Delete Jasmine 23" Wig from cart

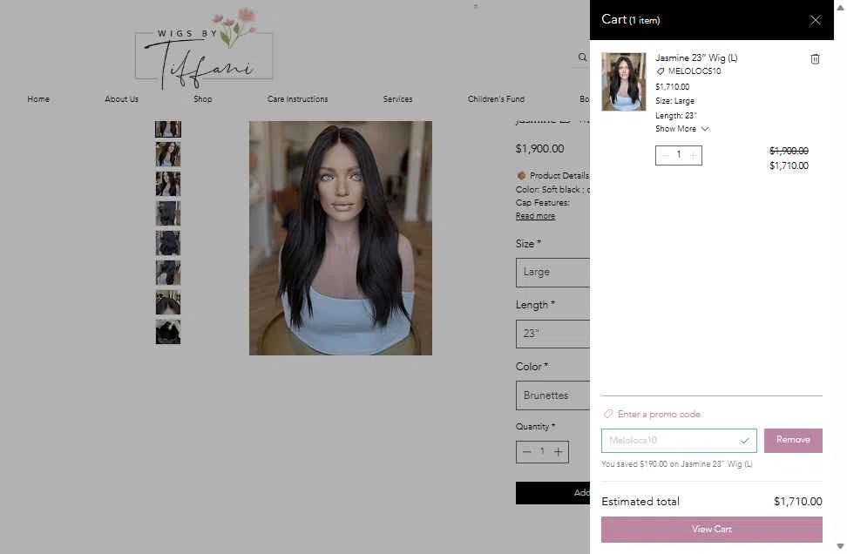(x=815, y=59)
